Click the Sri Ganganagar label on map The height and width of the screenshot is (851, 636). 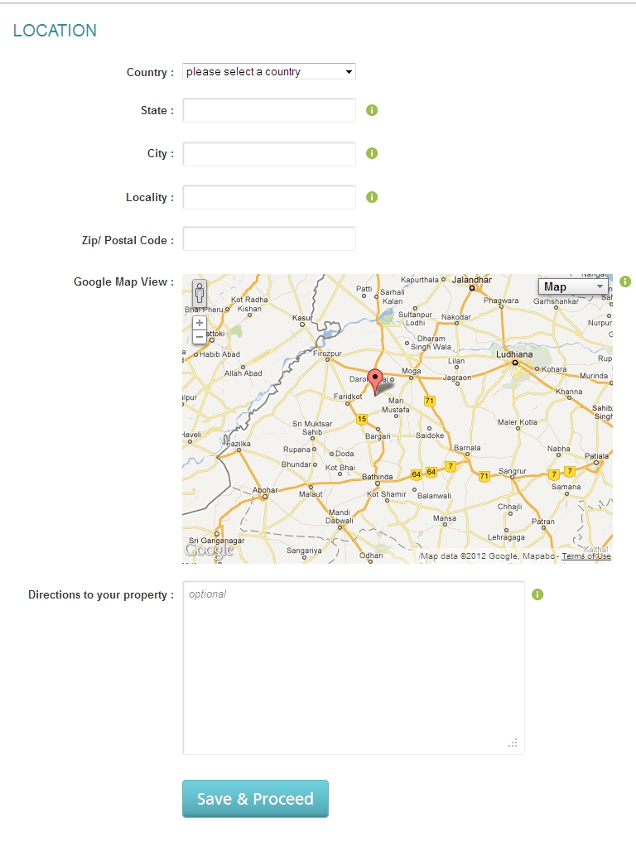click(x=217, y=541)
